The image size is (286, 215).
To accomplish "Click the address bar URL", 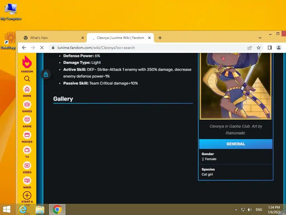I will pyautogui.click(x=96, y=48).
